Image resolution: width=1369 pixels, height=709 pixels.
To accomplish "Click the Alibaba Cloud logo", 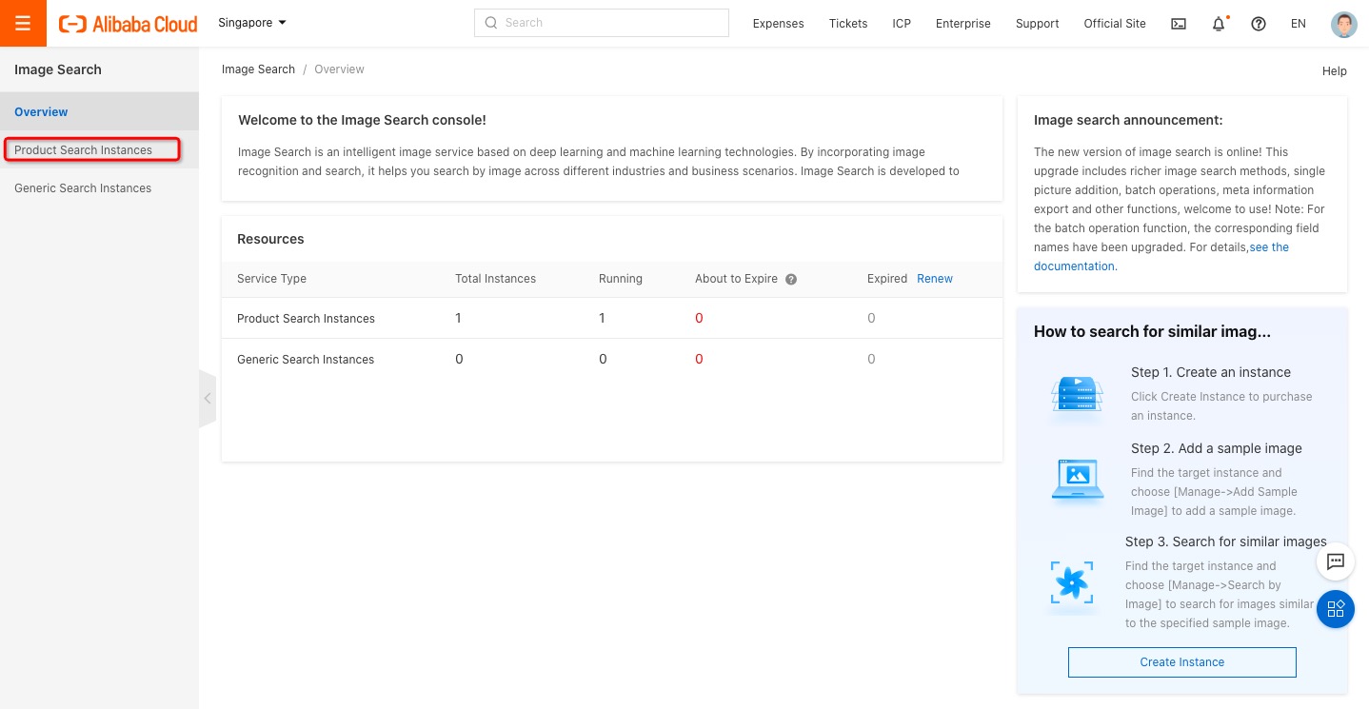I will 129,24.
